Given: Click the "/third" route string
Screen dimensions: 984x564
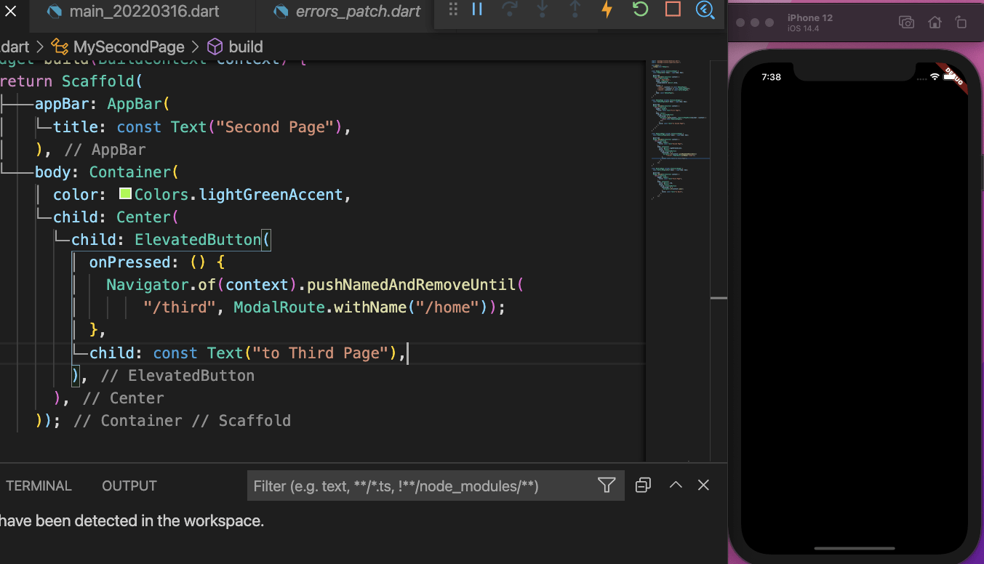Looking at the screenshot, I should [180, 307].
